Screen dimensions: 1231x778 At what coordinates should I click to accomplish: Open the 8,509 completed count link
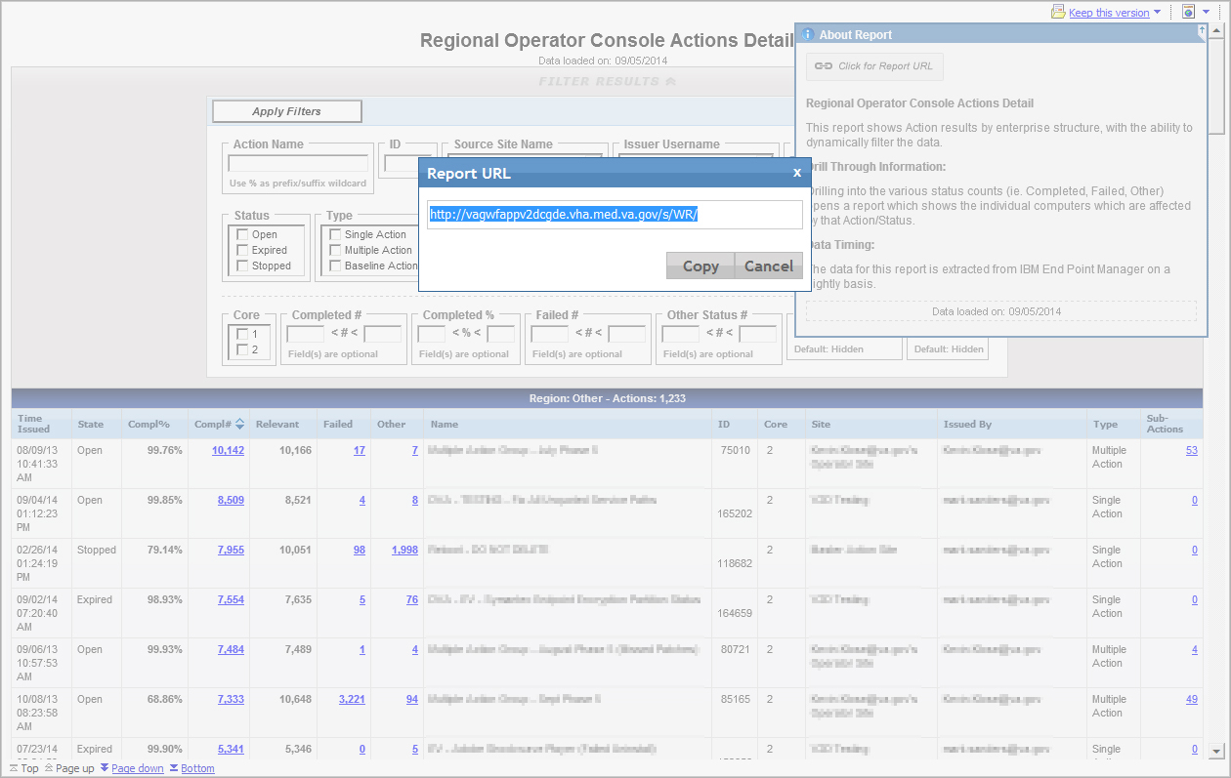click(x=231, y=500)
